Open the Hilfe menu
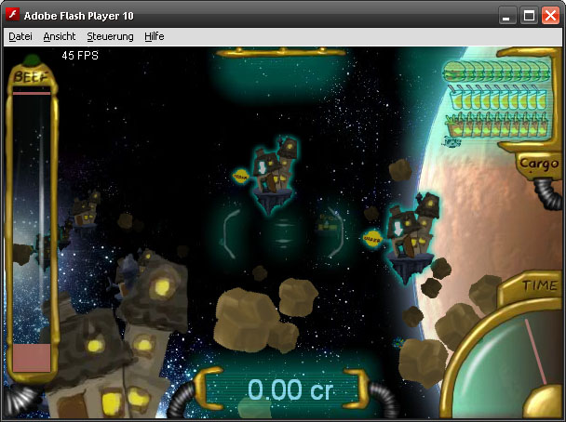Screen dimensions: 566x422 tap(155, 37)
